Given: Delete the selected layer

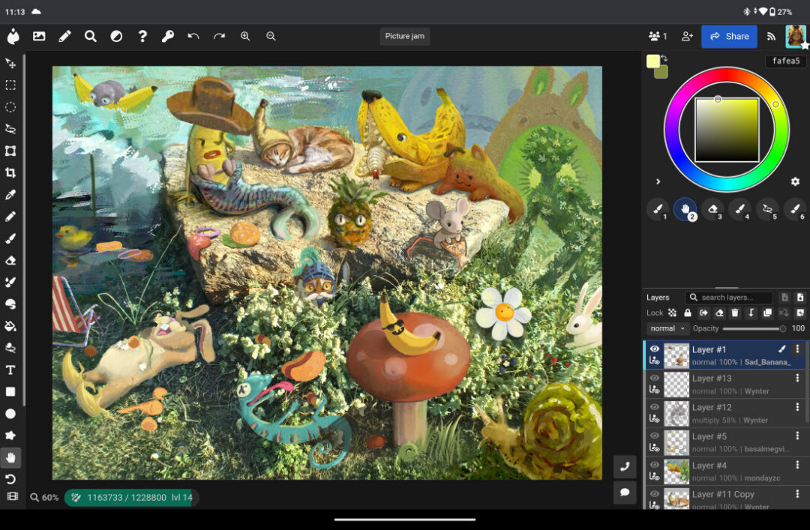Looking at the screenshot, I should click(x=735, y=313).
